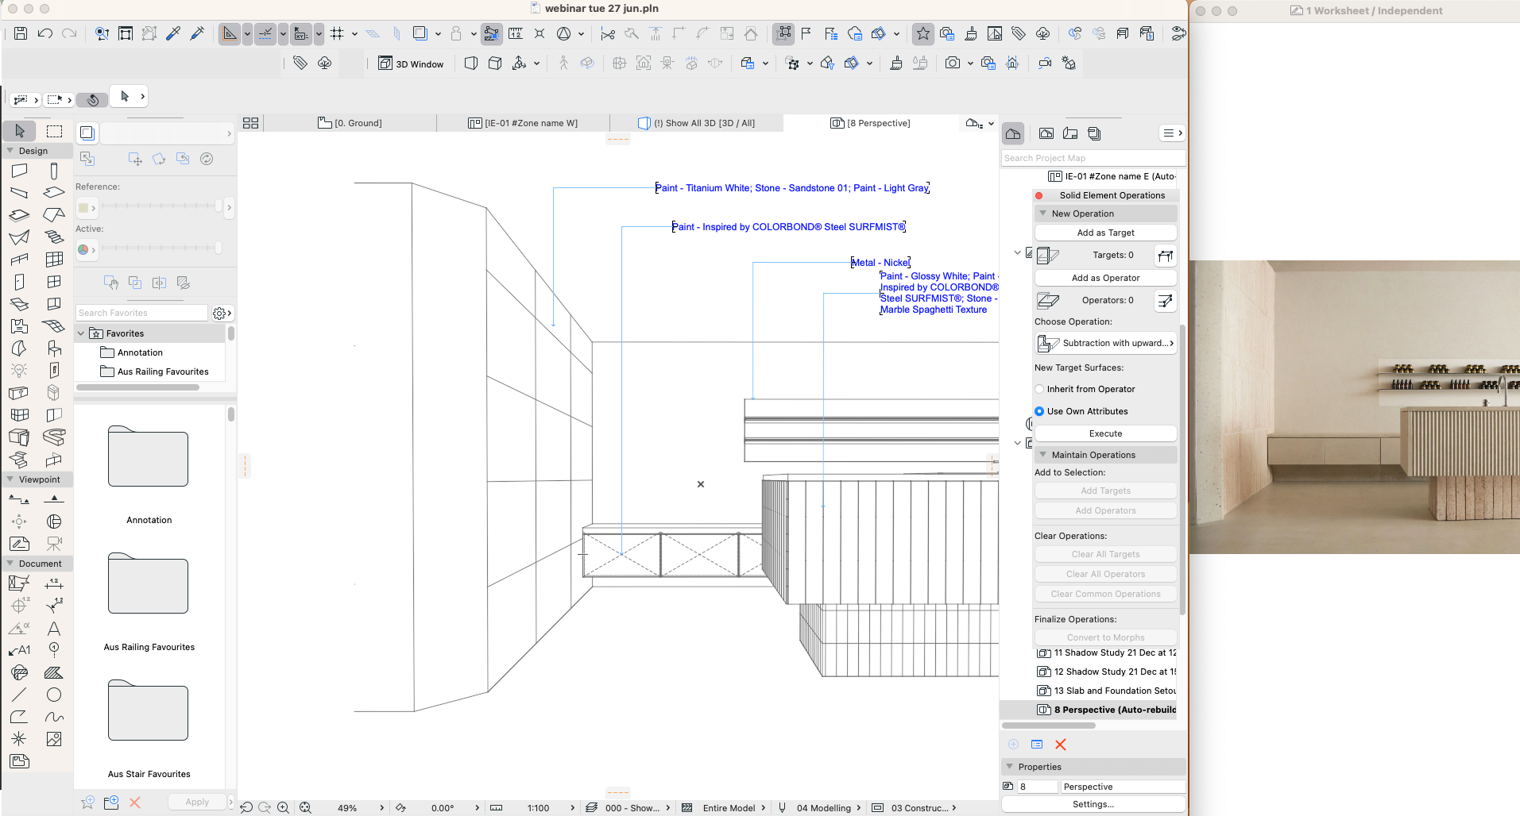
Task: Click the Execute button
Action: pyautogui.click(x=1106, y=433)
